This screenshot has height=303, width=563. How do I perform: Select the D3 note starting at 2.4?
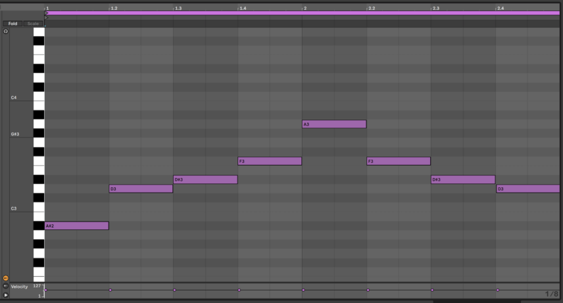click(527, 189)
